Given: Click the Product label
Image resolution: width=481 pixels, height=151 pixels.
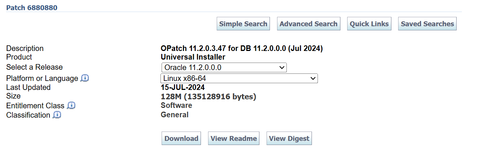Looking at the screenshot, I should pos(19,57).
